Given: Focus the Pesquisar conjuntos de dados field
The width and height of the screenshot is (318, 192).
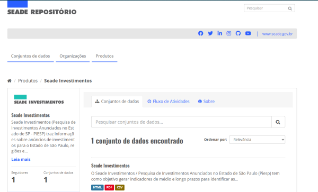Looking at the screenshot, I should click(x=181, y=122).
